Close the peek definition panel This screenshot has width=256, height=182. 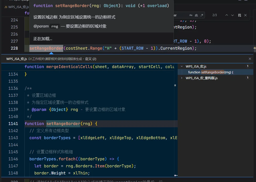pos(250,59)
